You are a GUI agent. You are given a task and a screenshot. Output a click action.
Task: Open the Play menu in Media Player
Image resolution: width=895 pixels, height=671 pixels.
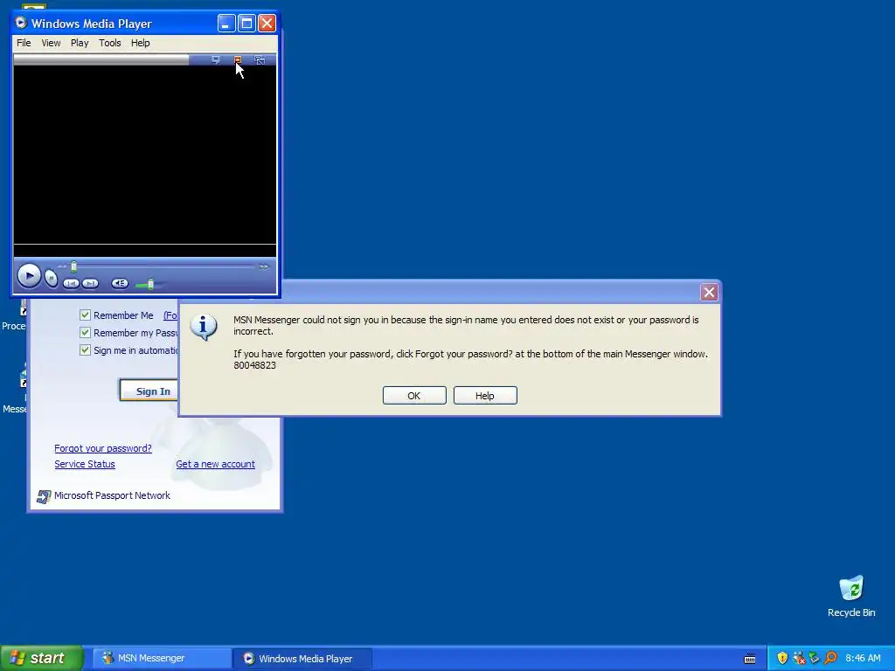pyautogui.click(x=80, y=43)
